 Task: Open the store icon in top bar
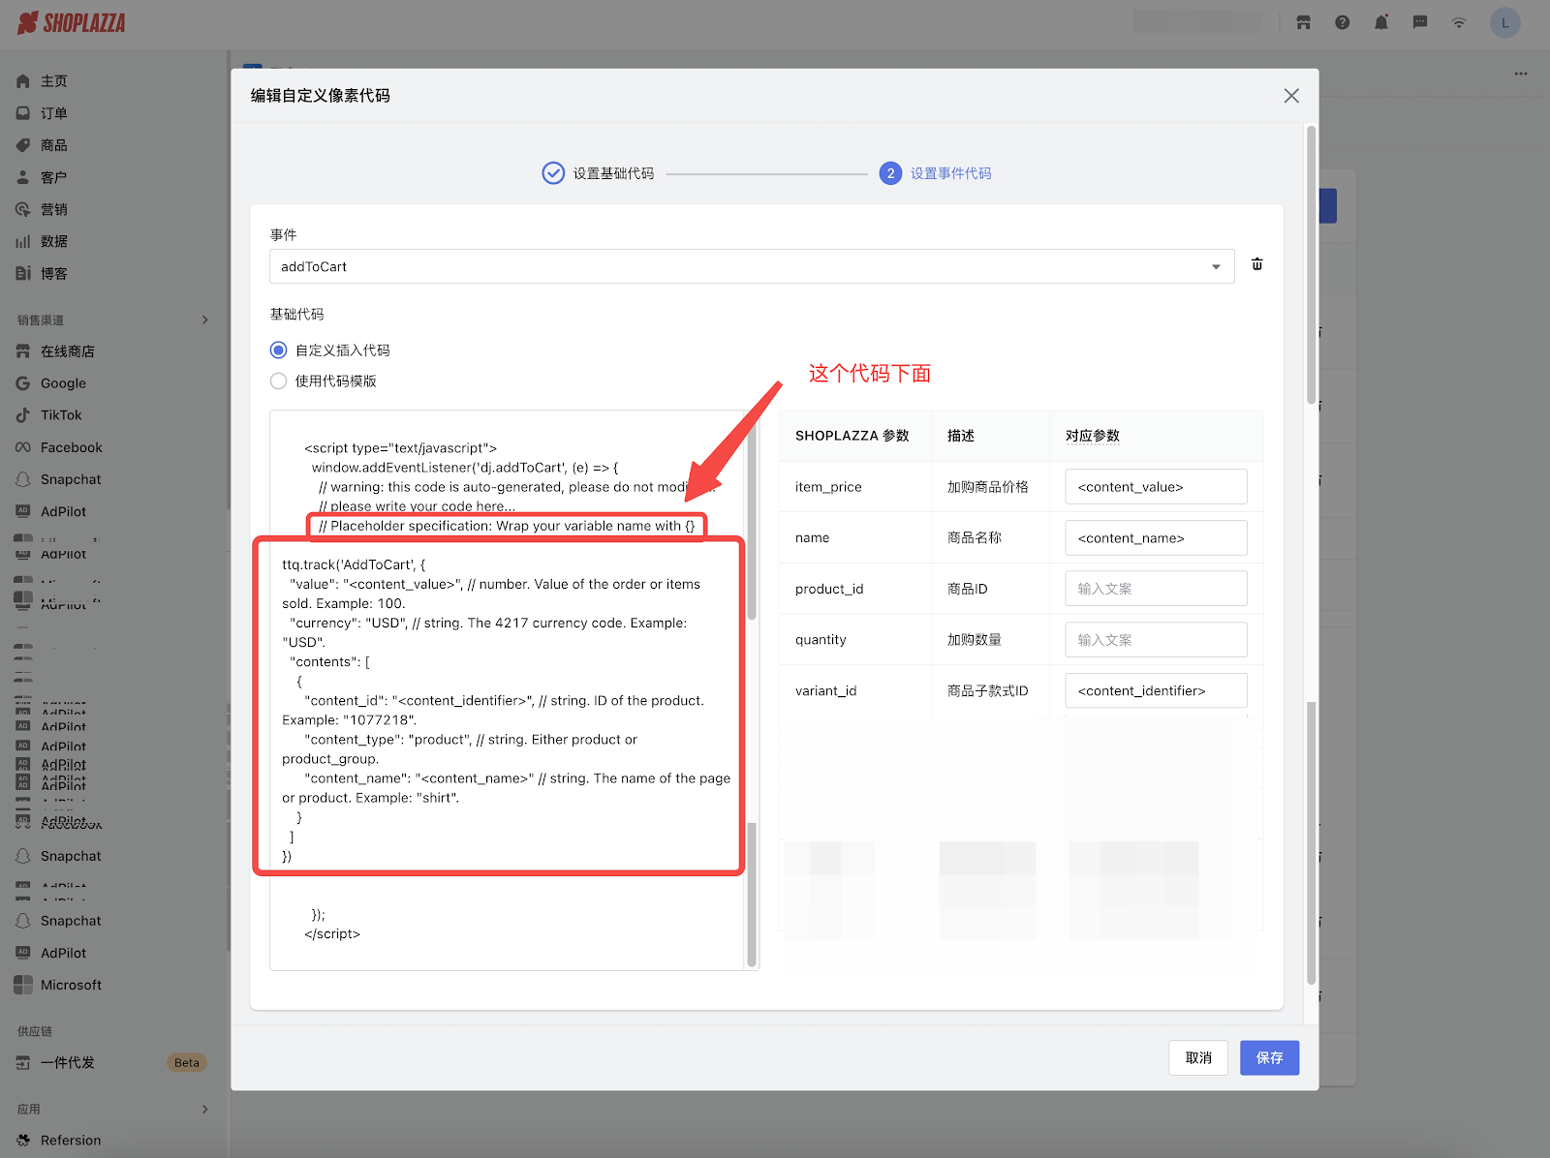1304,22
